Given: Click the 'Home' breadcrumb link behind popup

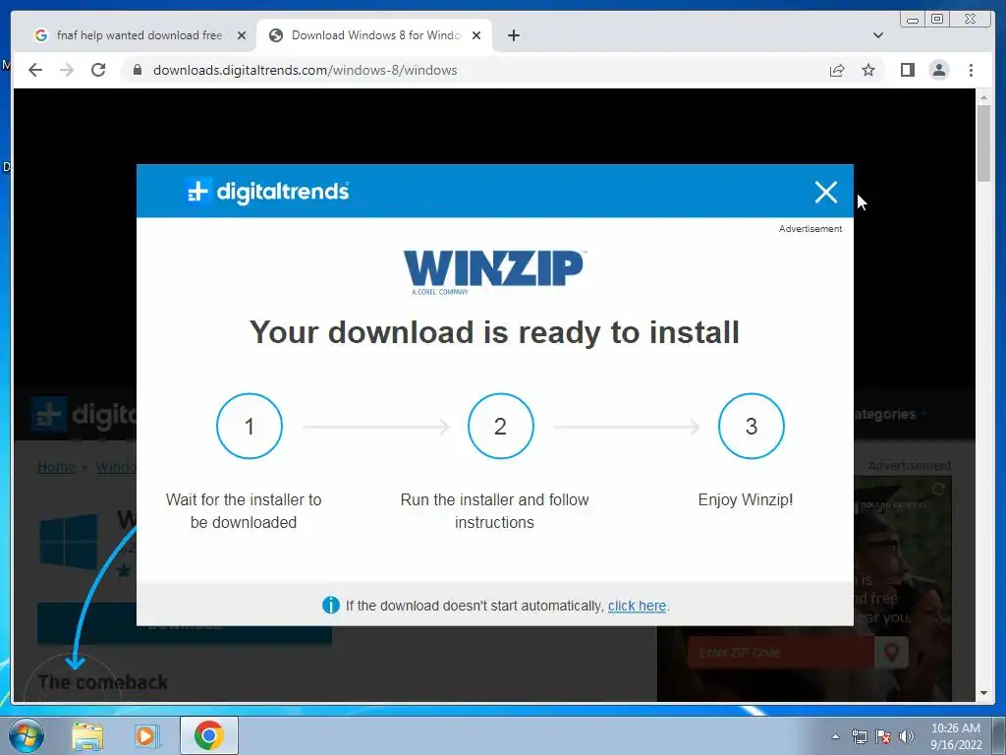Looking at the screenshot, I should pos(56,467).
